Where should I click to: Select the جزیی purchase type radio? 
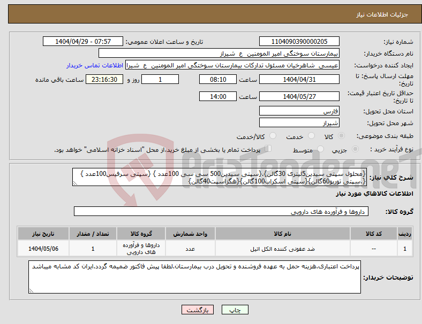click(x=355, y=149)
